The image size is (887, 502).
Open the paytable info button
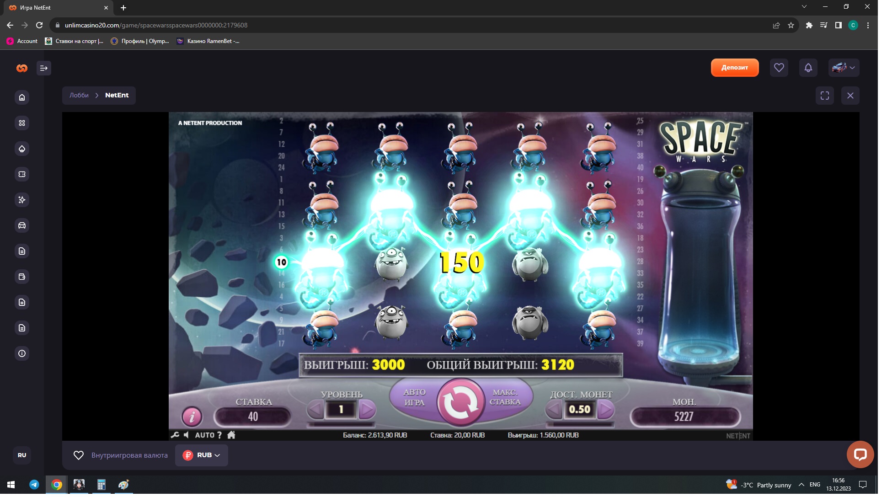(192, 416)
